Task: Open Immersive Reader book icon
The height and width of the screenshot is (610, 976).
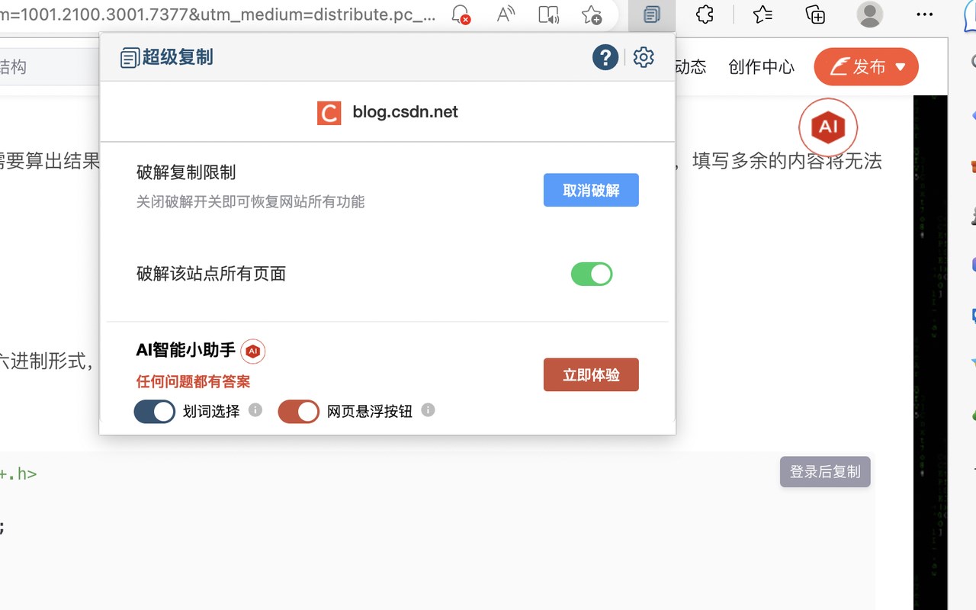Action: tap(548, 14)
